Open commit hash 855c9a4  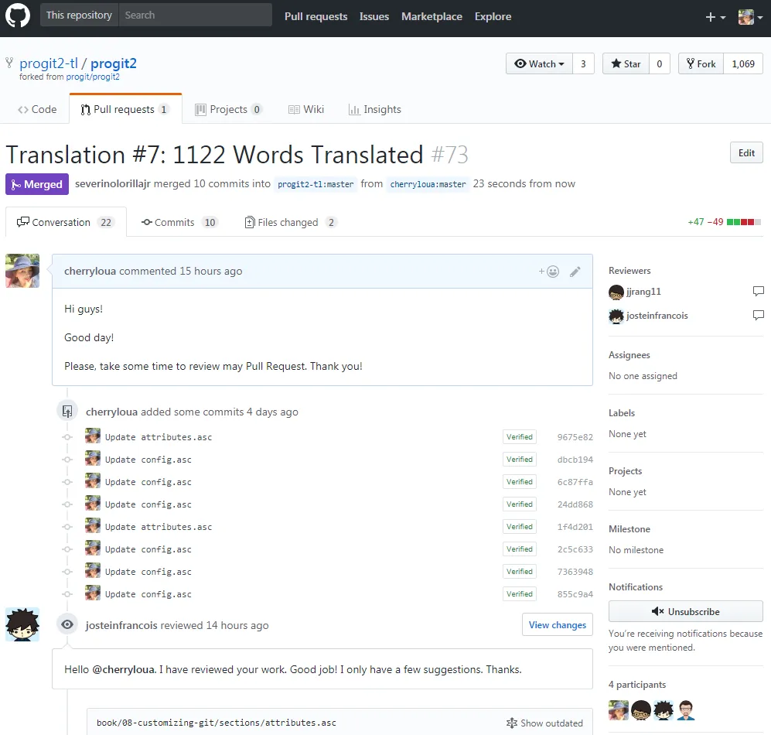pos(575,594)
